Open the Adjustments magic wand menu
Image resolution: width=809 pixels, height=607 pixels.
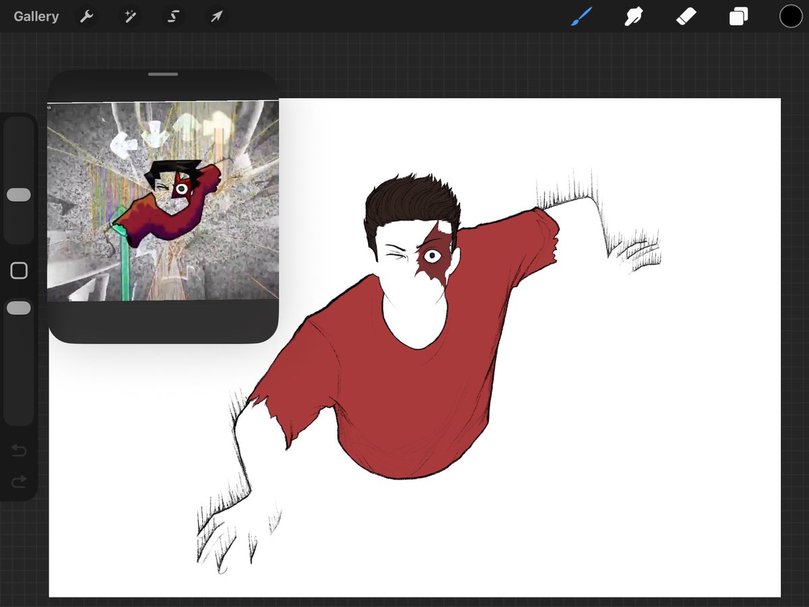[x=130, y=16]
